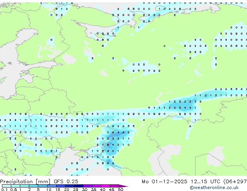Select legend swatch between 1 and 2
Image resolution: width=247 pixels, height=191 pixels.
25,186
